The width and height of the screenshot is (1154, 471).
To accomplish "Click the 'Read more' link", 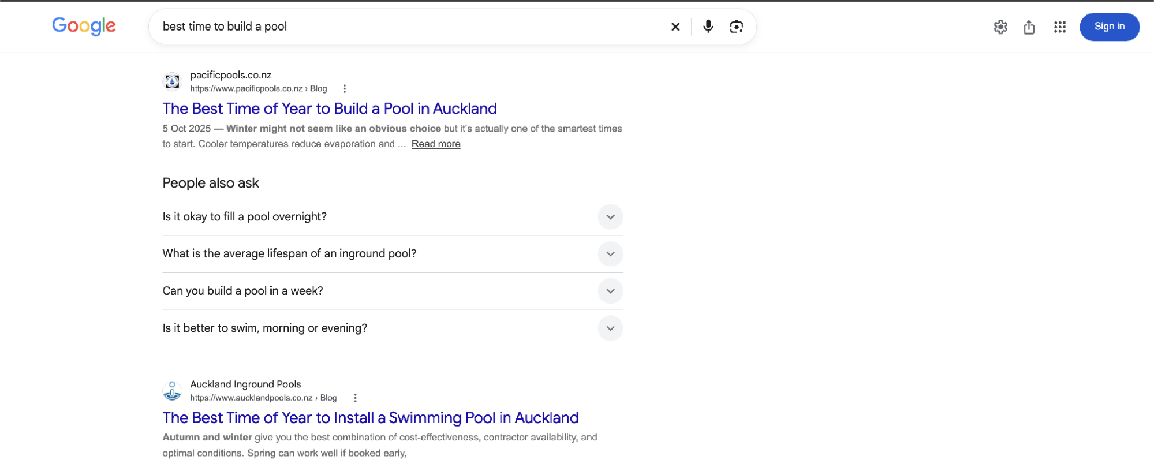I will tap(436, 144).
